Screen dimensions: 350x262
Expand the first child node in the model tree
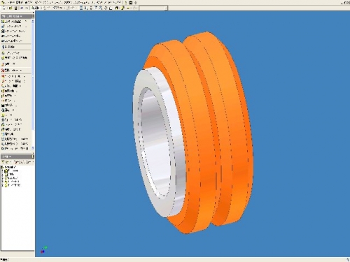(x=3, y=171)
